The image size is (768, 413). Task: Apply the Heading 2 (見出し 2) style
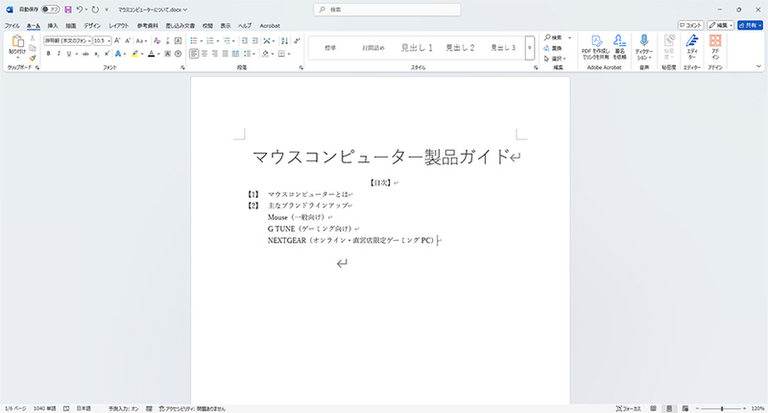tap(460, 47)
